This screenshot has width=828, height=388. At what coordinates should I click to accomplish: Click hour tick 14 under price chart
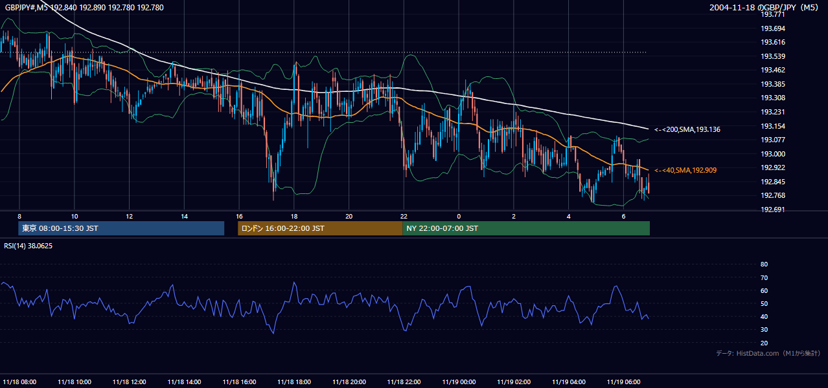[x=185, y=216]
